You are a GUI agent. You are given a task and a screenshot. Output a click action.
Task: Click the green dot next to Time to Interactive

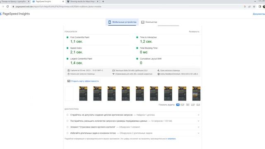coord(137,37)
